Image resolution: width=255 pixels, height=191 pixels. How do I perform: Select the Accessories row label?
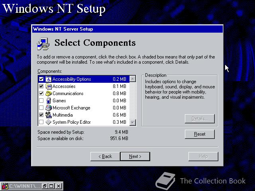coord(64,86)
